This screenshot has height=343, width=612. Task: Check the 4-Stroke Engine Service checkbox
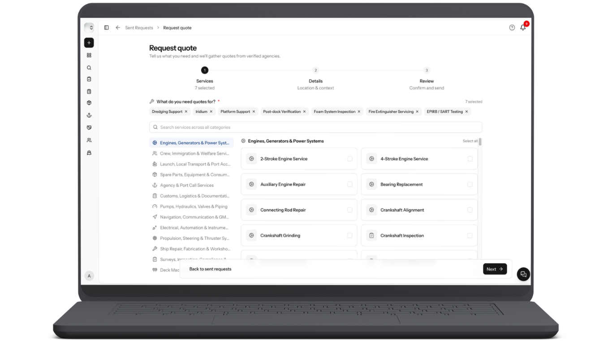tap(470, 159)
